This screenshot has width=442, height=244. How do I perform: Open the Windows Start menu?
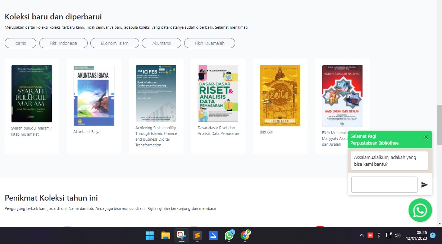(x=150, y=235)
